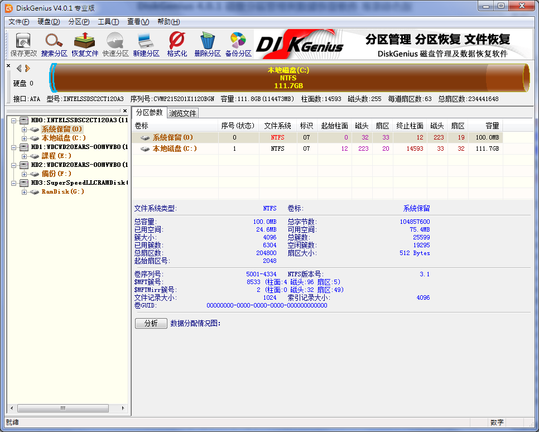539x432 pixels.
Task: Switch to the 浏览文件 tab
Action: [182, 113]
